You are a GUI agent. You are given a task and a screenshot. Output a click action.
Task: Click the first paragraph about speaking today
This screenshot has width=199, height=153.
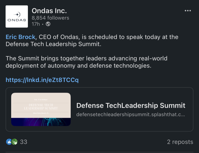[x=92, y=40]
